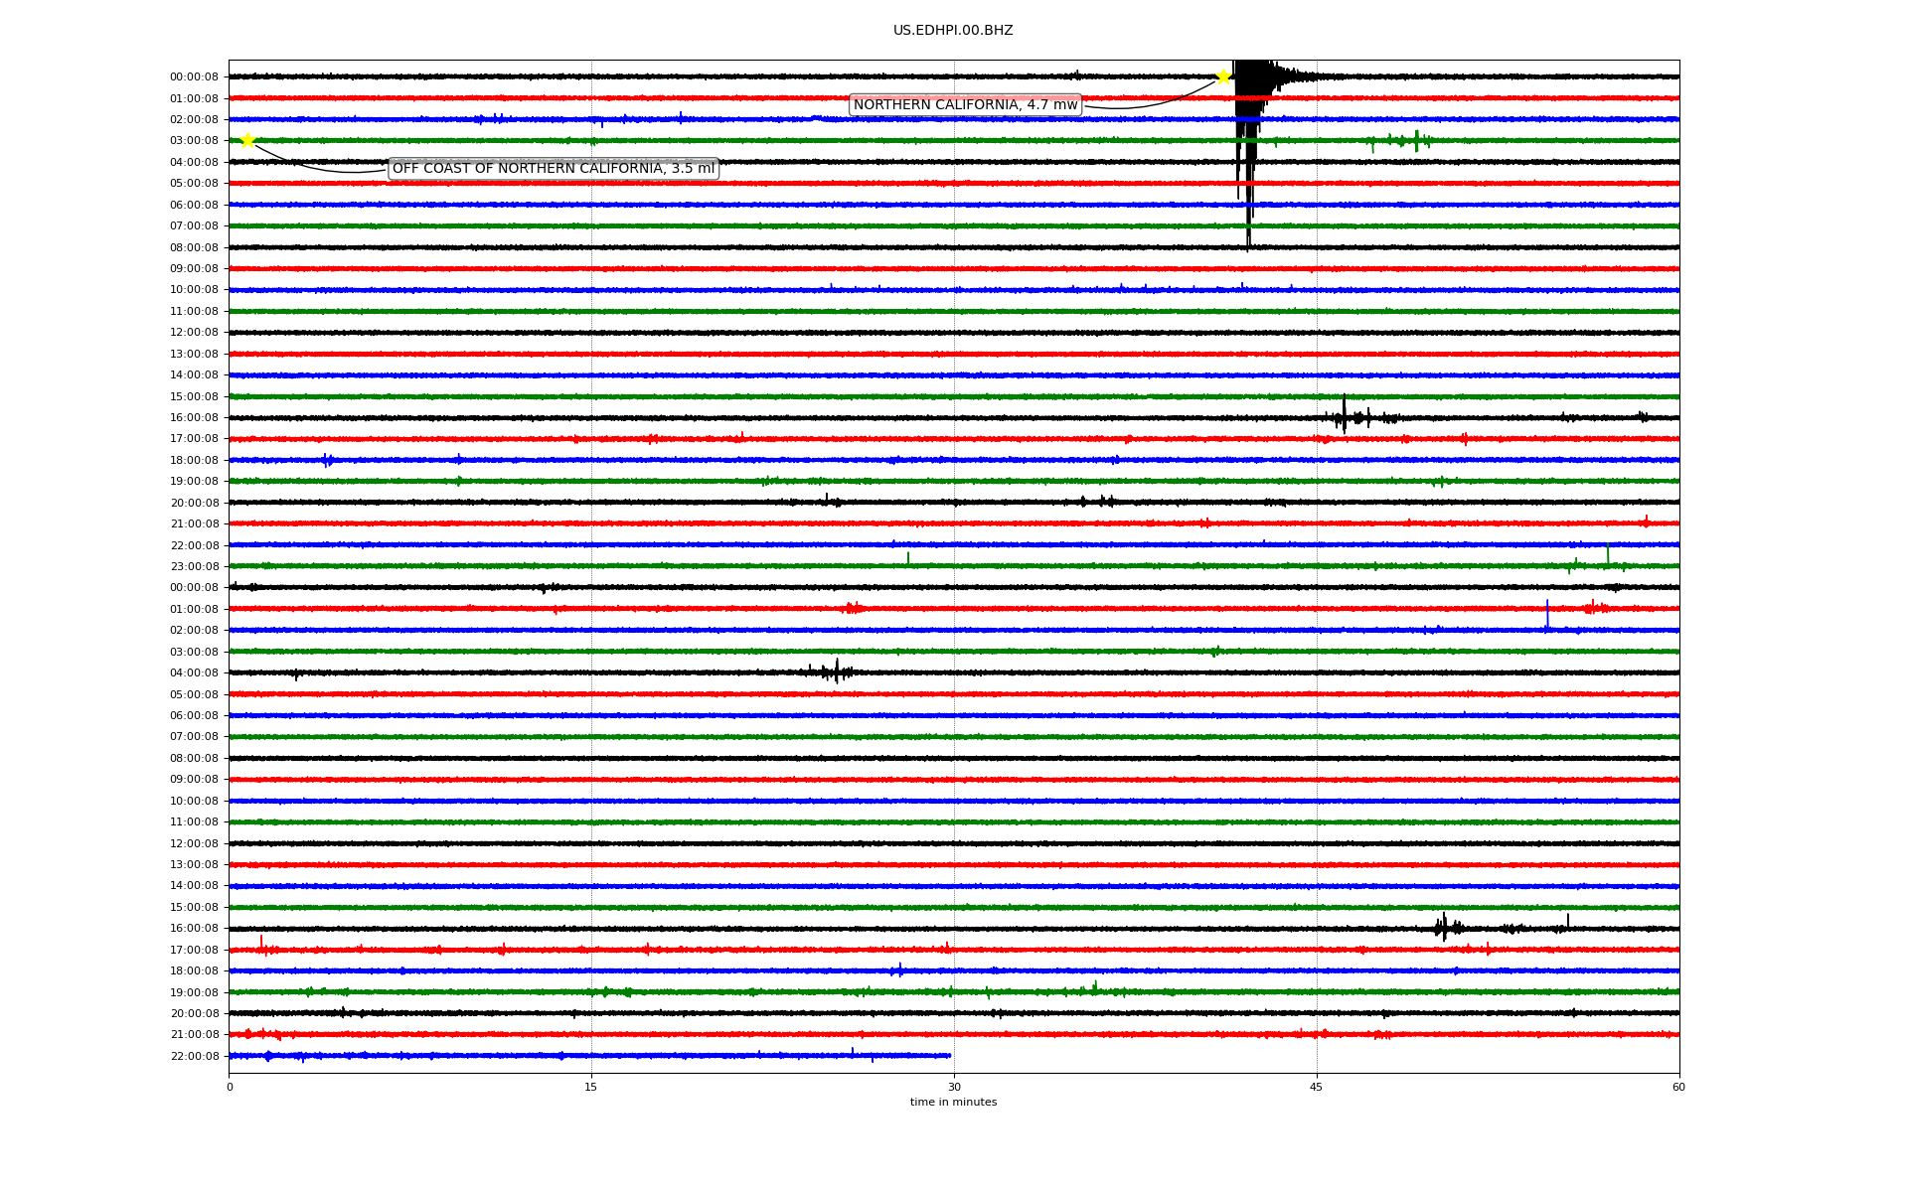Screen dimensions: 1908x1192
Task: Click the 'time in minutes' axis label
Action: (953, 1103)
